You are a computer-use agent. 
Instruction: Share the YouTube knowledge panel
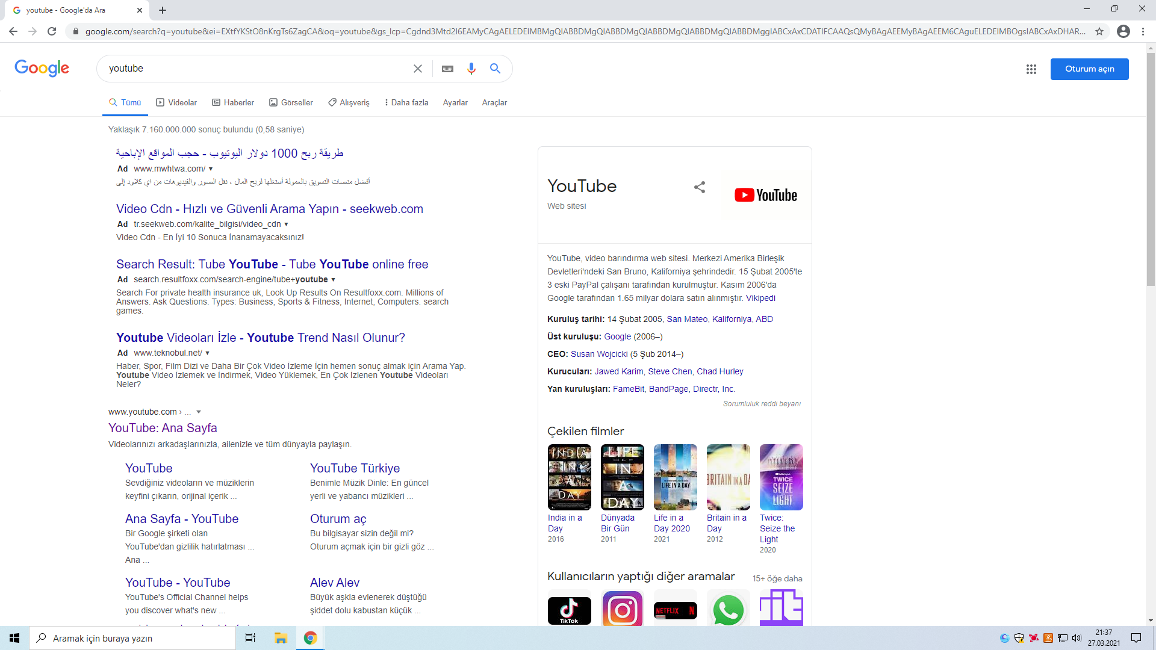(700, 187)
